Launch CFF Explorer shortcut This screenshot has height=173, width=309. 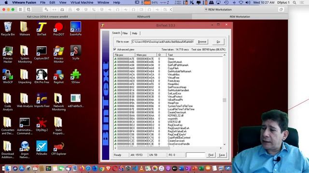(x=59, y=148)
